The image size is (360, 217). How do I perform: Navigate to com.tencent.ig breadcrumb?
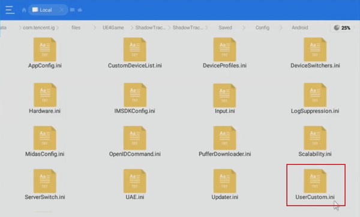tap(38, 27)
